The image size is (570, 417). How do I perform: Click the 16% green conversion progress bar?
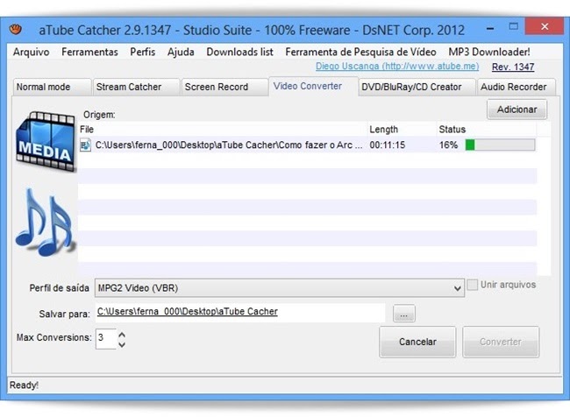[x=500, y=145]
